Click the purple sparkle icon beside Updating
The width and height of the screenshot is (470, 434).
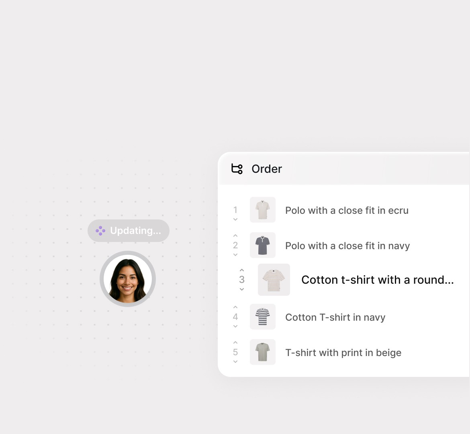pos(100,231)
